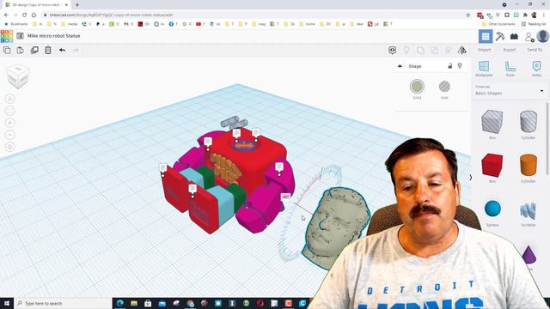This screenshot has width=550, height=309.
Task: Collapse the Shape inspector panel
Action: [400, 66]
